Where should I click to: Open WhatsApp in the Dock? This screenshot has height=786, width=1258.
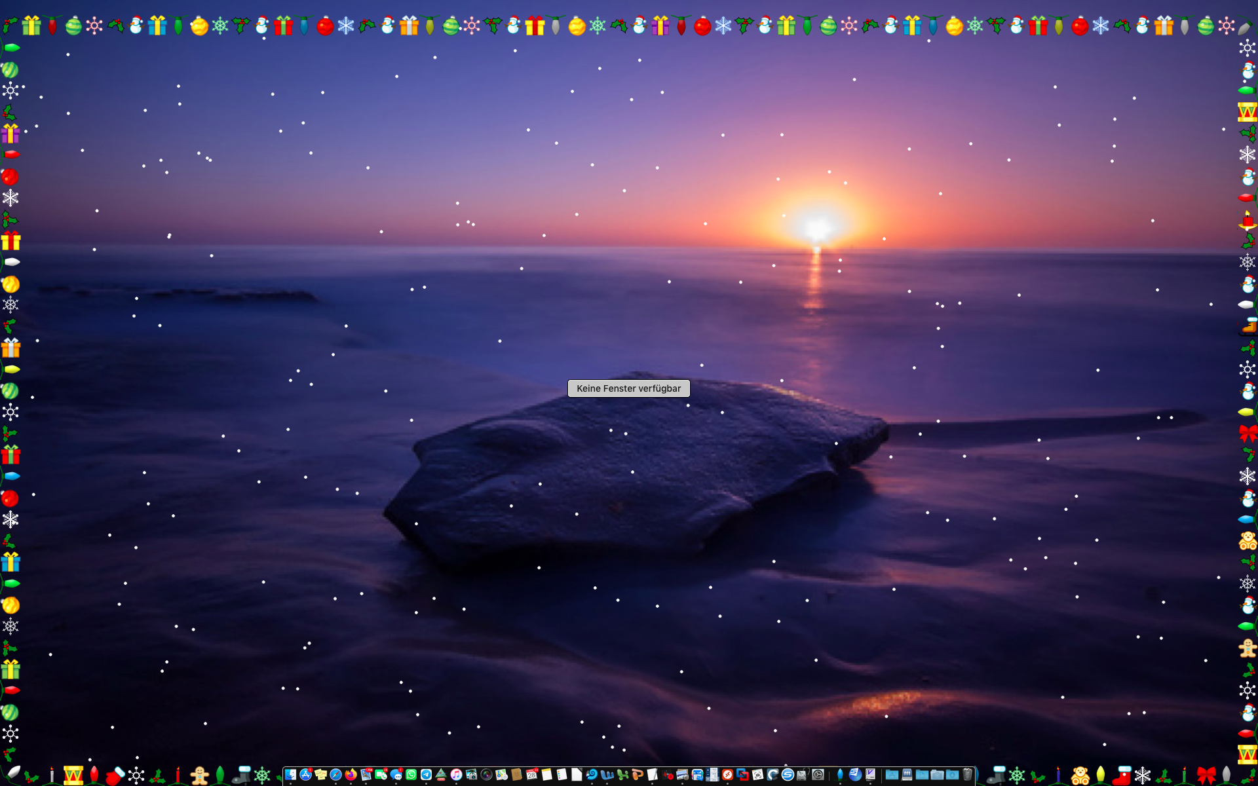click(411, 774)
